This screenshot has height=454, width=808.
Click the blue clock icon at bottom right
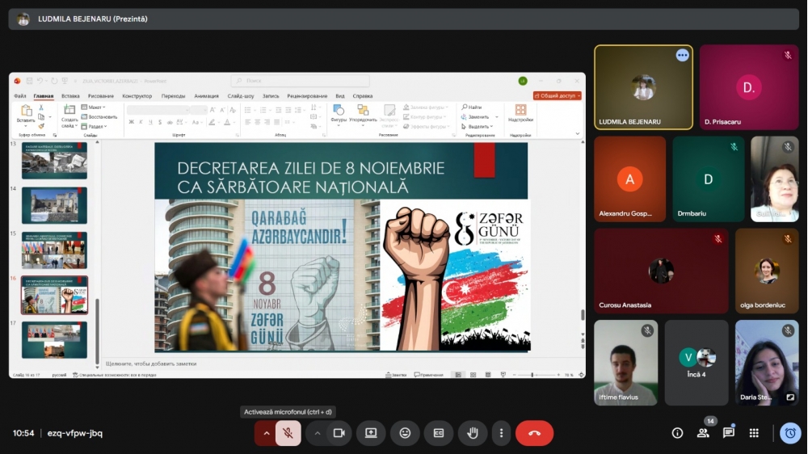790,433
